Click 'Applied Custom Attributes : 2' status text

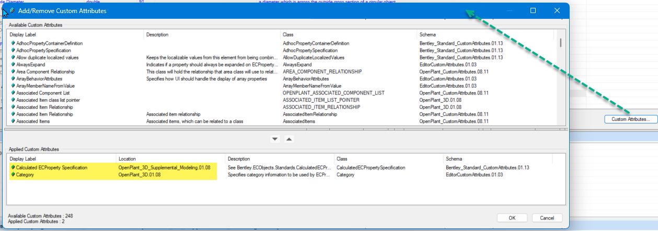coord(36,222)
